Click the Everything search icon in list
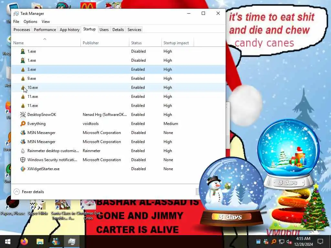This screenshot has width=331, height=248. pyautogui.click(x=23, y=124)
